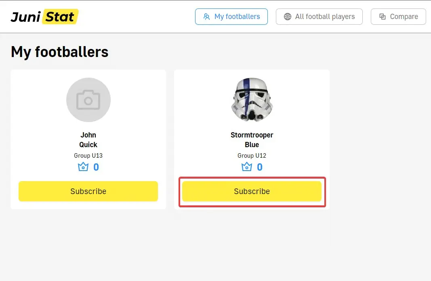Screen dimensions: 431x281
Task: Click the Group U12 label
Action: tap(252, 156)
